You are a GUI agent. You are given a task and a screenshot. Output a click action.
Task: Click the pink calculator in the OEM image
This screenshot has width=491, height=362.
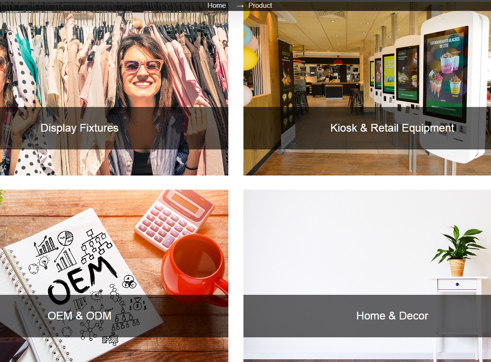174,219
